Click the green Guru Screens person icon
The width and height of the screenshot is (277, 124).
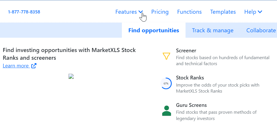point(167,111)
